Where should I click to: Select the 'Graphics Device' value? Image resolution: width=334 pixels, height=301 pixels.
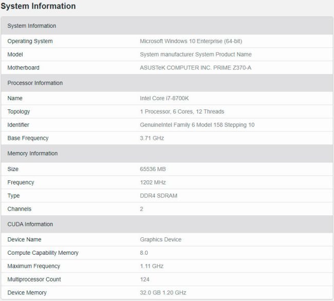coord(161,239)
